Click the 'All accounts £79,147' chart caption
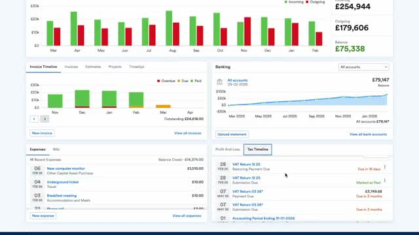Screen dimensions: 419x235 click(373, 121)
